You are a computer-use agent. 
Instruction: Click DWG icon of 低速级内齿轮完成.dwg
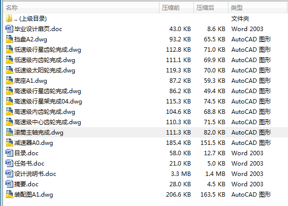pyautogui.click(x=9, y=60)
